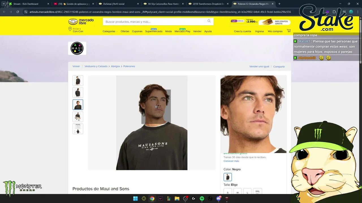Expand the Categorías dropdown menu
Image resolution: width=362 pixels, height=203 pixels.
(110, 31)
